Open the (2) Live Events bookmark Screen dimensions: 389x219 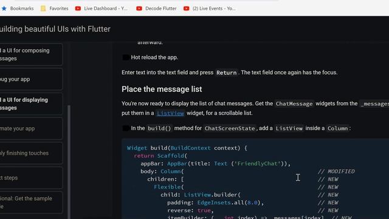click(210, 9)
